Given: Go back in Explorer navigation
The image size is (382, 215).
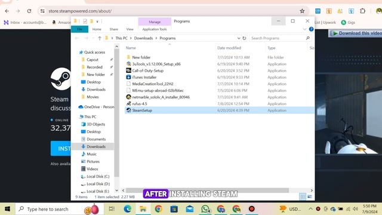Looking at the screenshot, I should coord(77,38).
